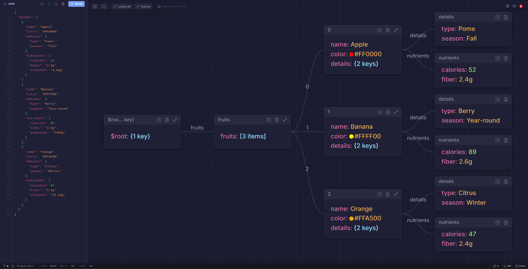Screen dimensions: 528x269
Task: Click the red #FF0000 color swatch
Action: (351, 54)
